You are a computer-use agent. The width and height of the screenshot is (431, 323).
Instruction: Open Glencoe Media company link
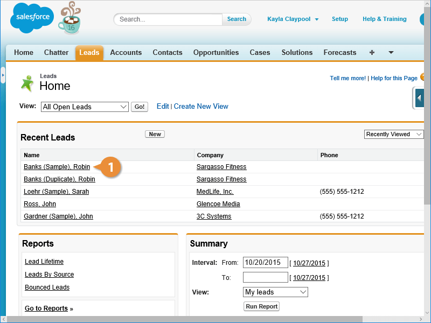click(x=218, y=204)
